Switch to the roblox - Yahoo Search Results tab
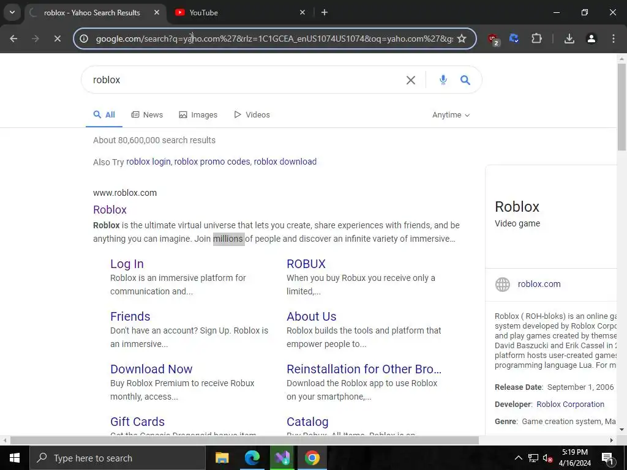 pyautogui.click(x=92, y=13)
